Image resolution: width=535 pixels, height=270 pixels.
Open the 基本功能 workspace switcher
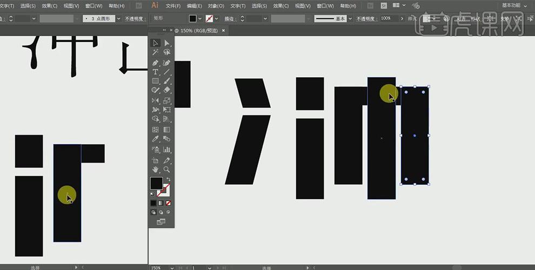514,5
